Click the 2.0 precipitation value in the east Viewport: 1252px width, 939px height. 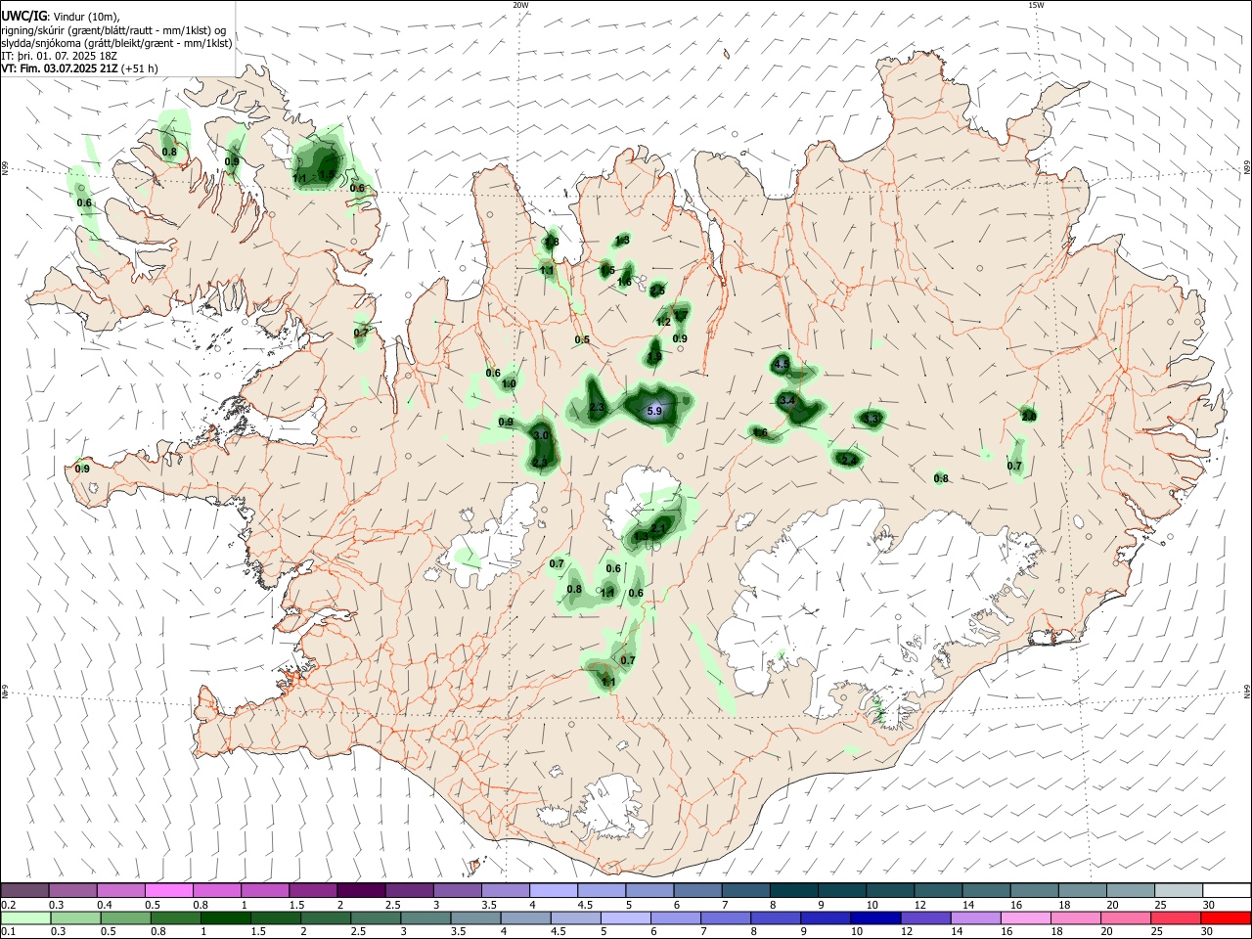click(x=1029, y=417)
